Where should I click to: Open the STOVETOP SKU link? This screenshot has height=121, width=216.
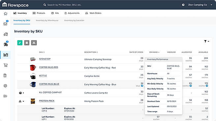45,59
